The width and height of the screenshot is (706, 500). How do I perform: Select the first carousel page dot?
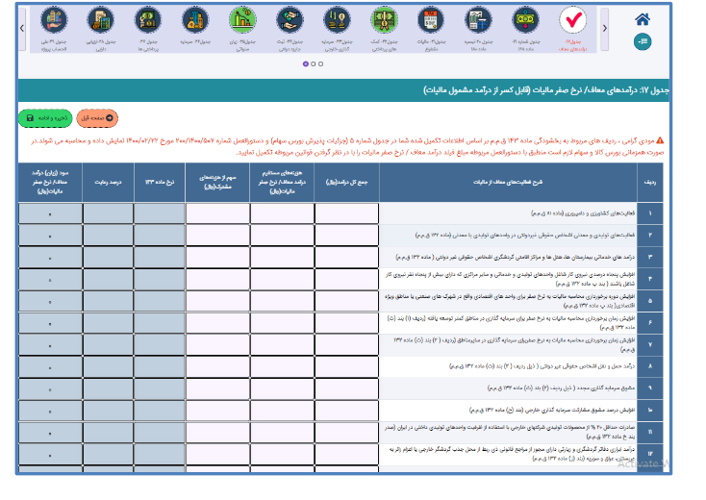(x=306, y=64)
